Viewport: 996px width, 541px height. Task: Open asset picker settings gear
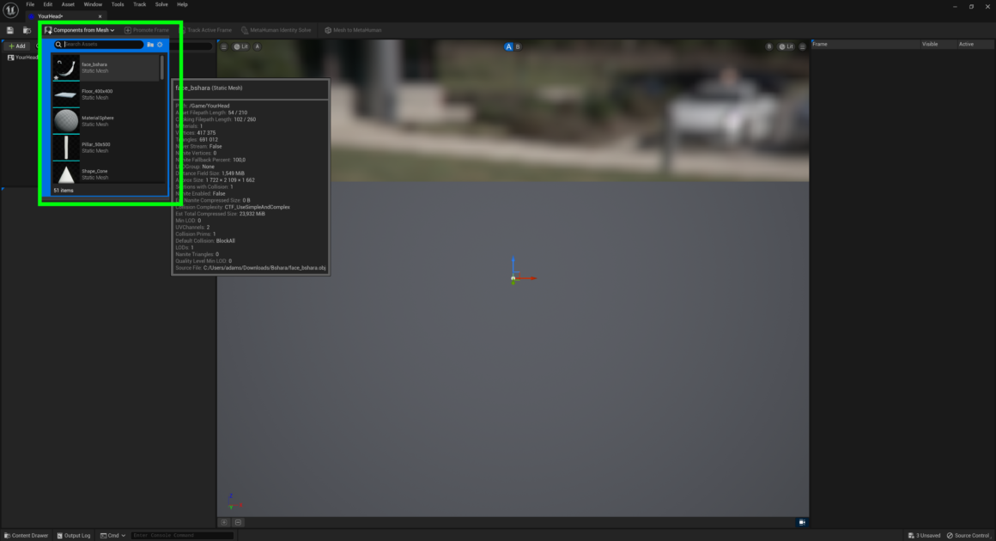(160, 45)
